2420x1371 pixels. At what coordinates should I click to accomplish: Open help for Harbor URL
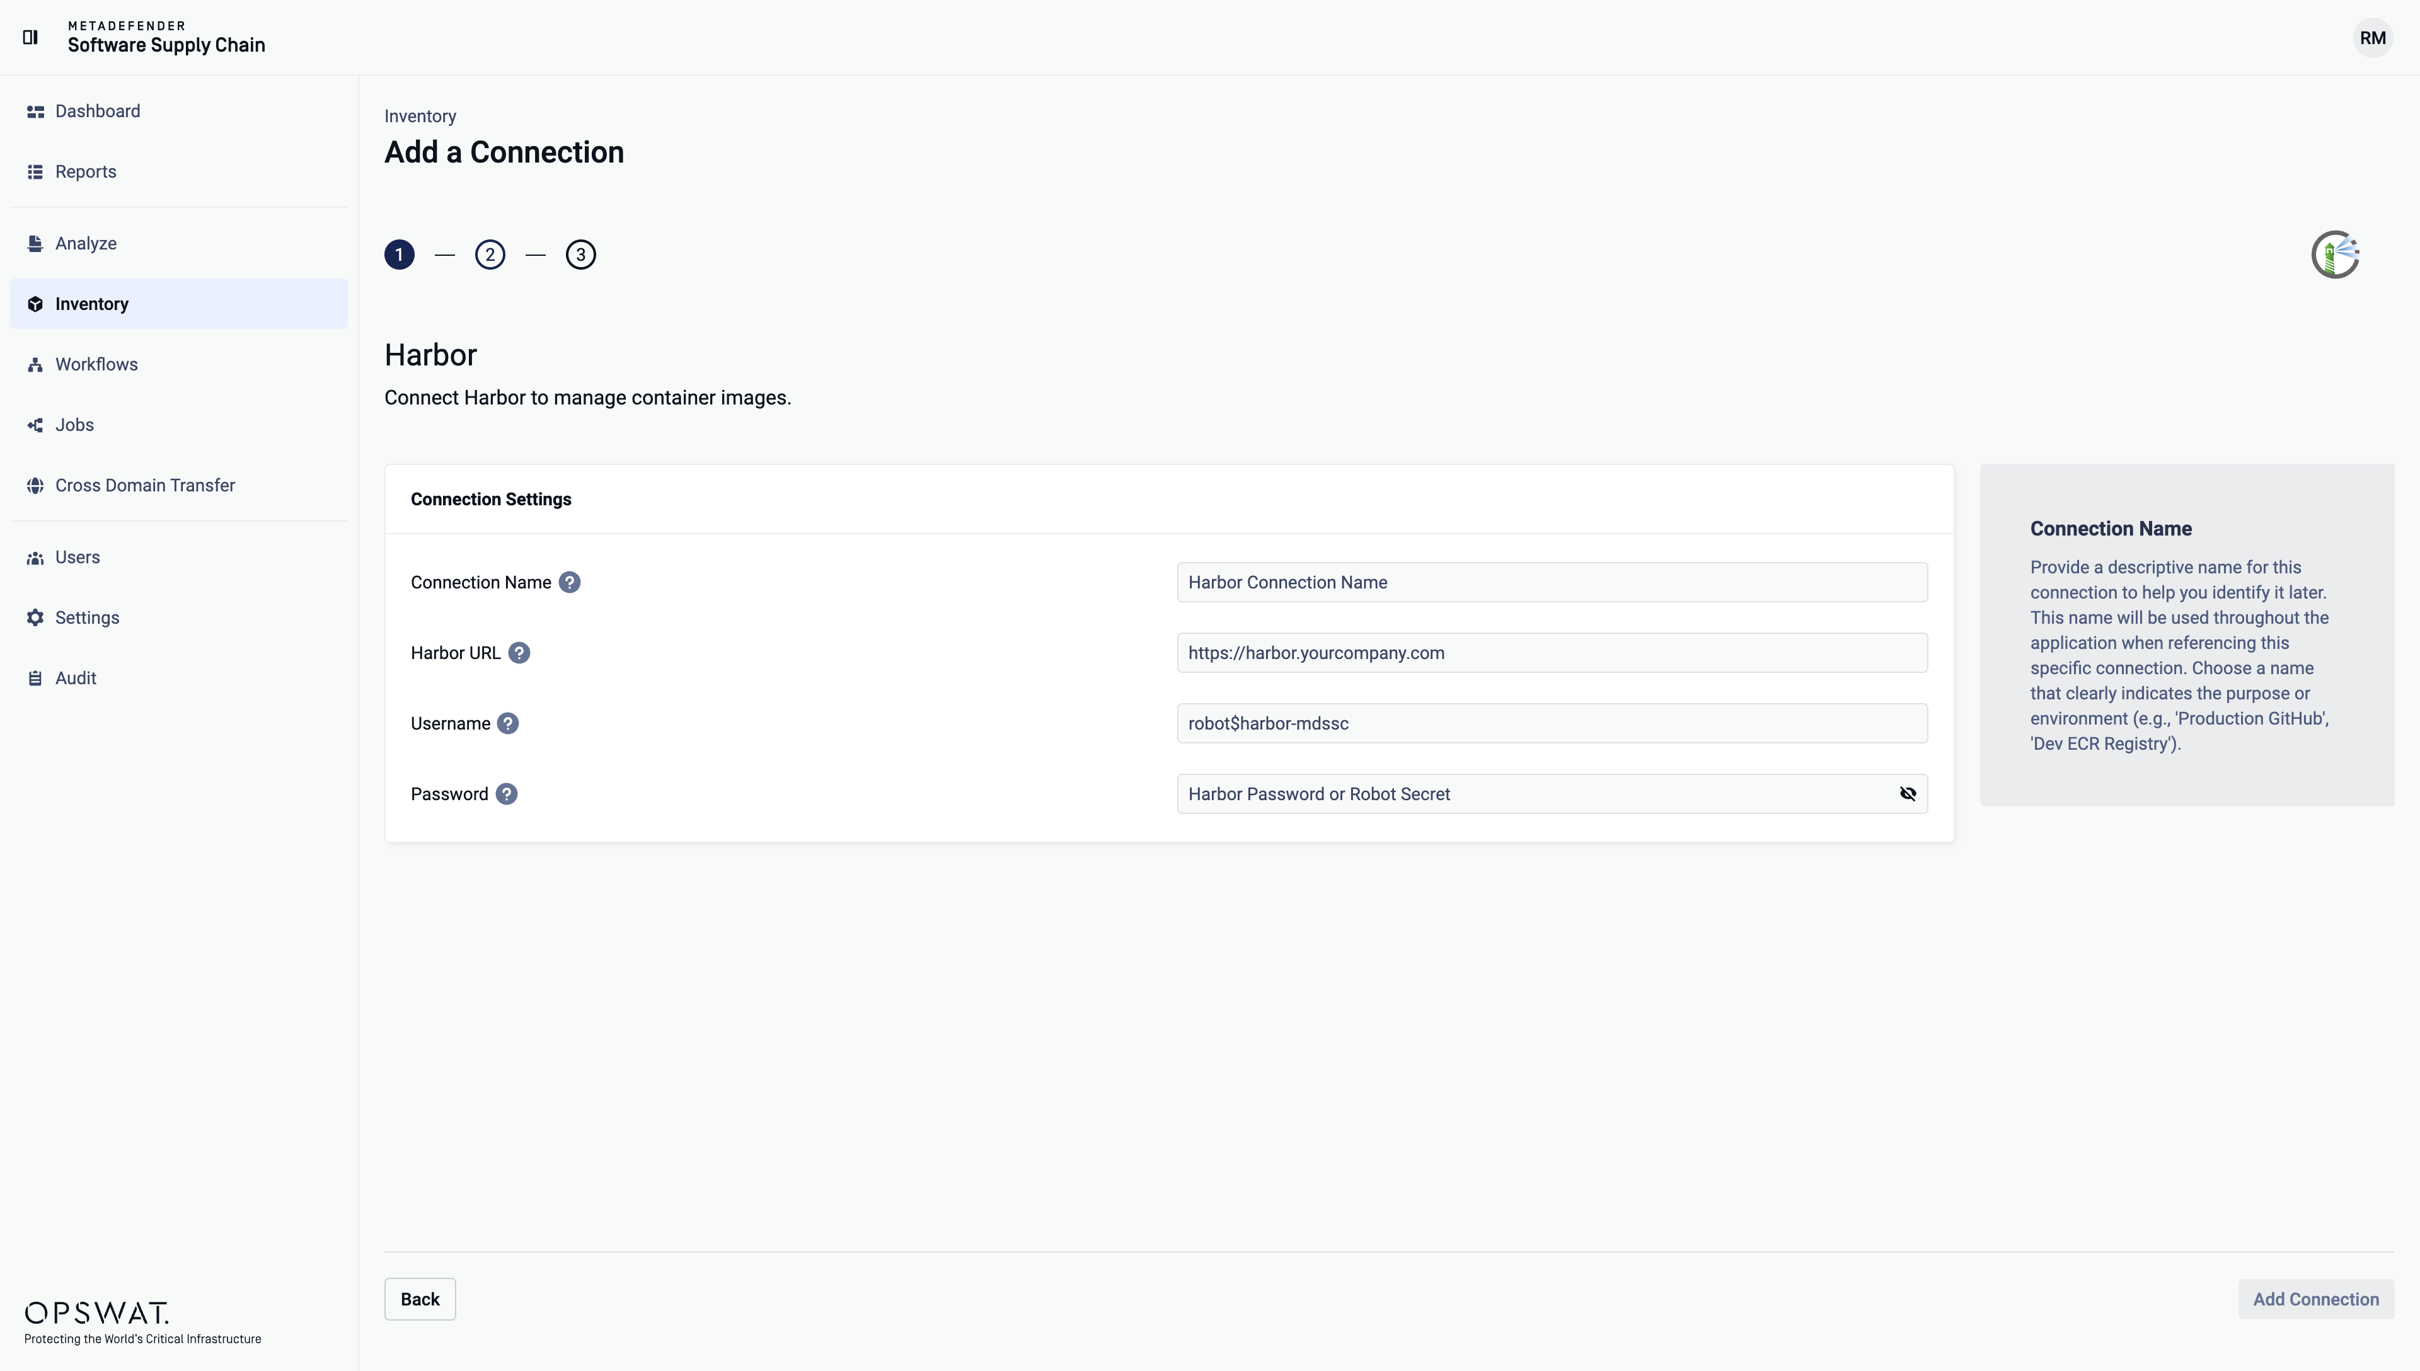tap(519, 653)
